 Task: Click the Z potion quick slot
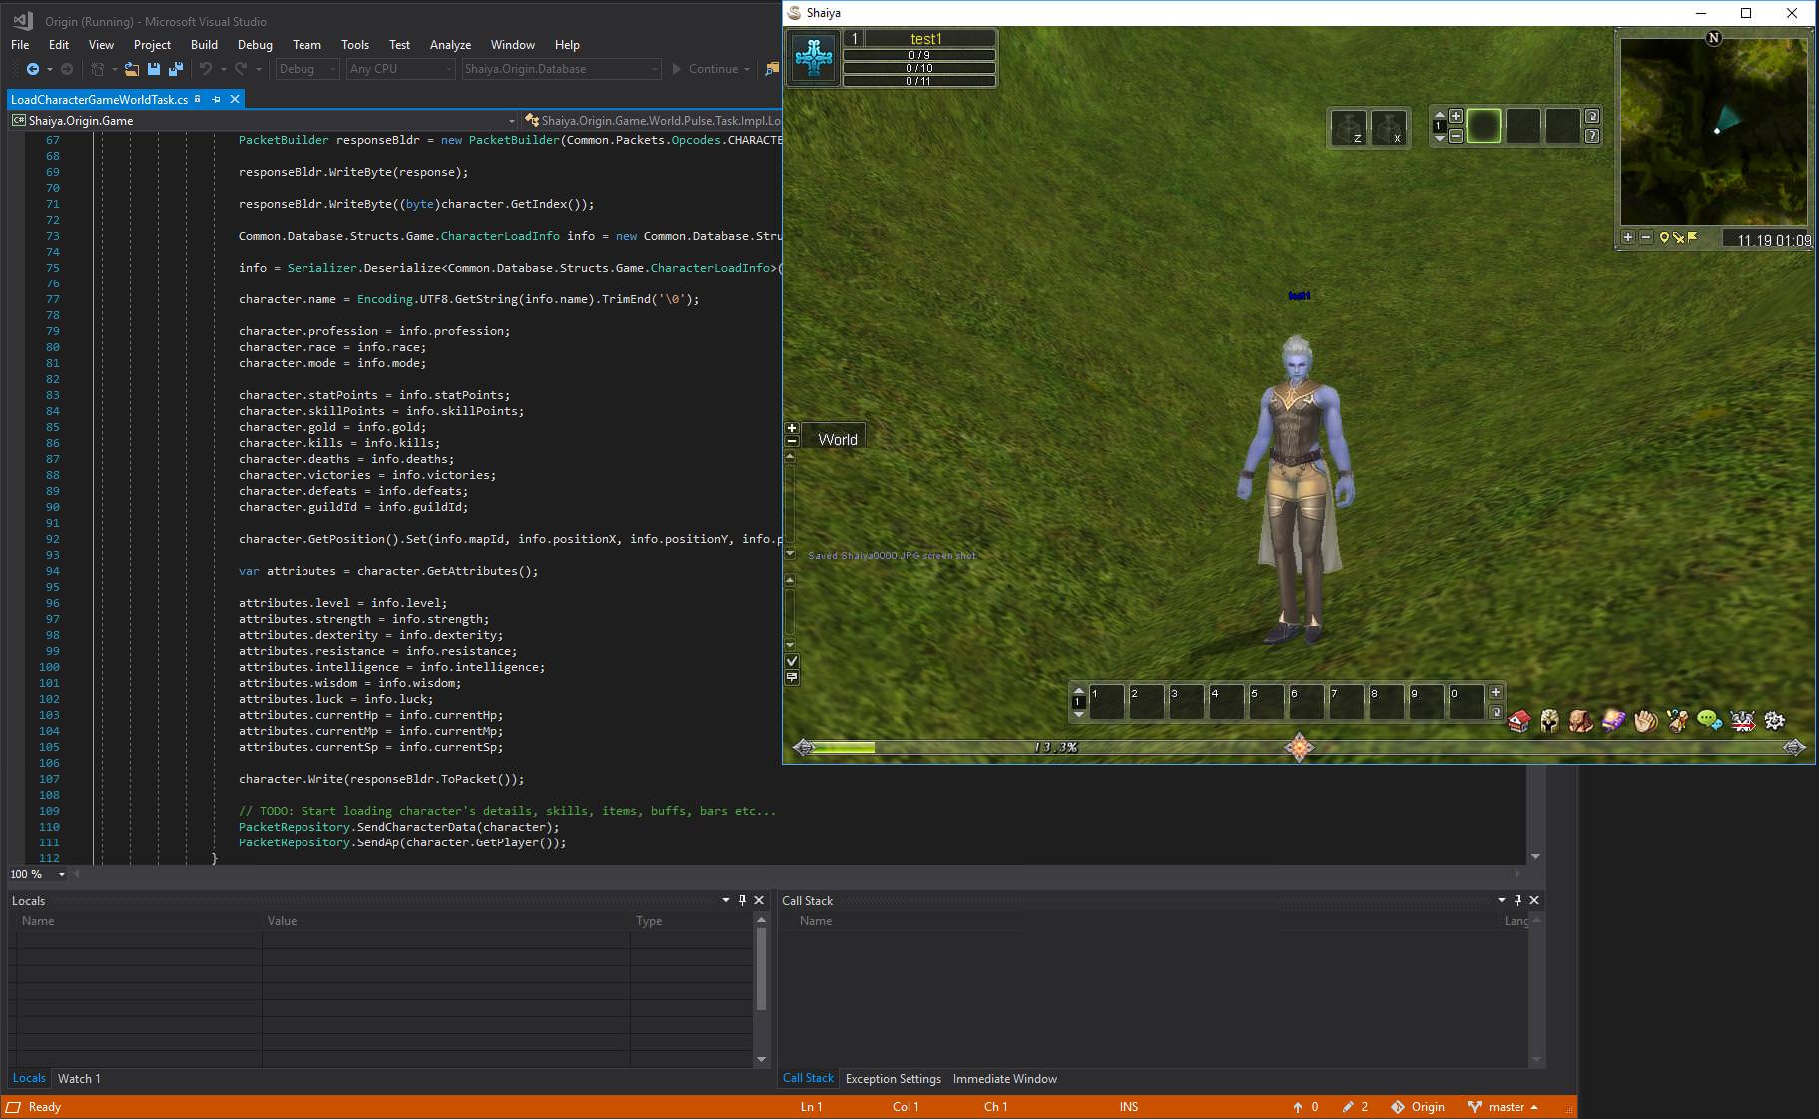pos(1349,128)
